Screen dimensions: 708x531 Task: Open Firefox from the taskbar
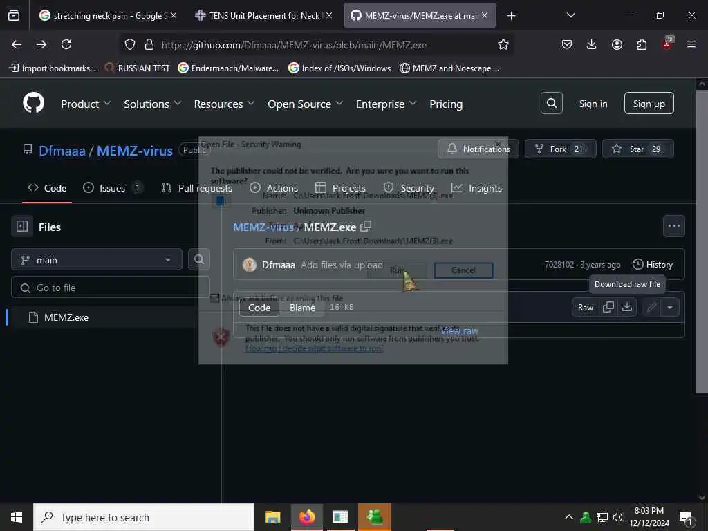click(x=306, y=517)
